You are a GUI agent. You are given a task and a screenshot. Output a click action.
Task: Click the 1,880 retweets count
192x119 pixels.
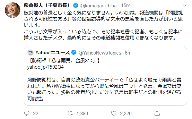point(82,114)
